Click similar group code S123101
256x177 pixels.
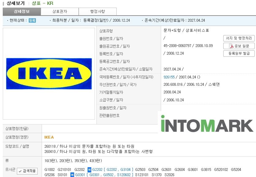142,175
